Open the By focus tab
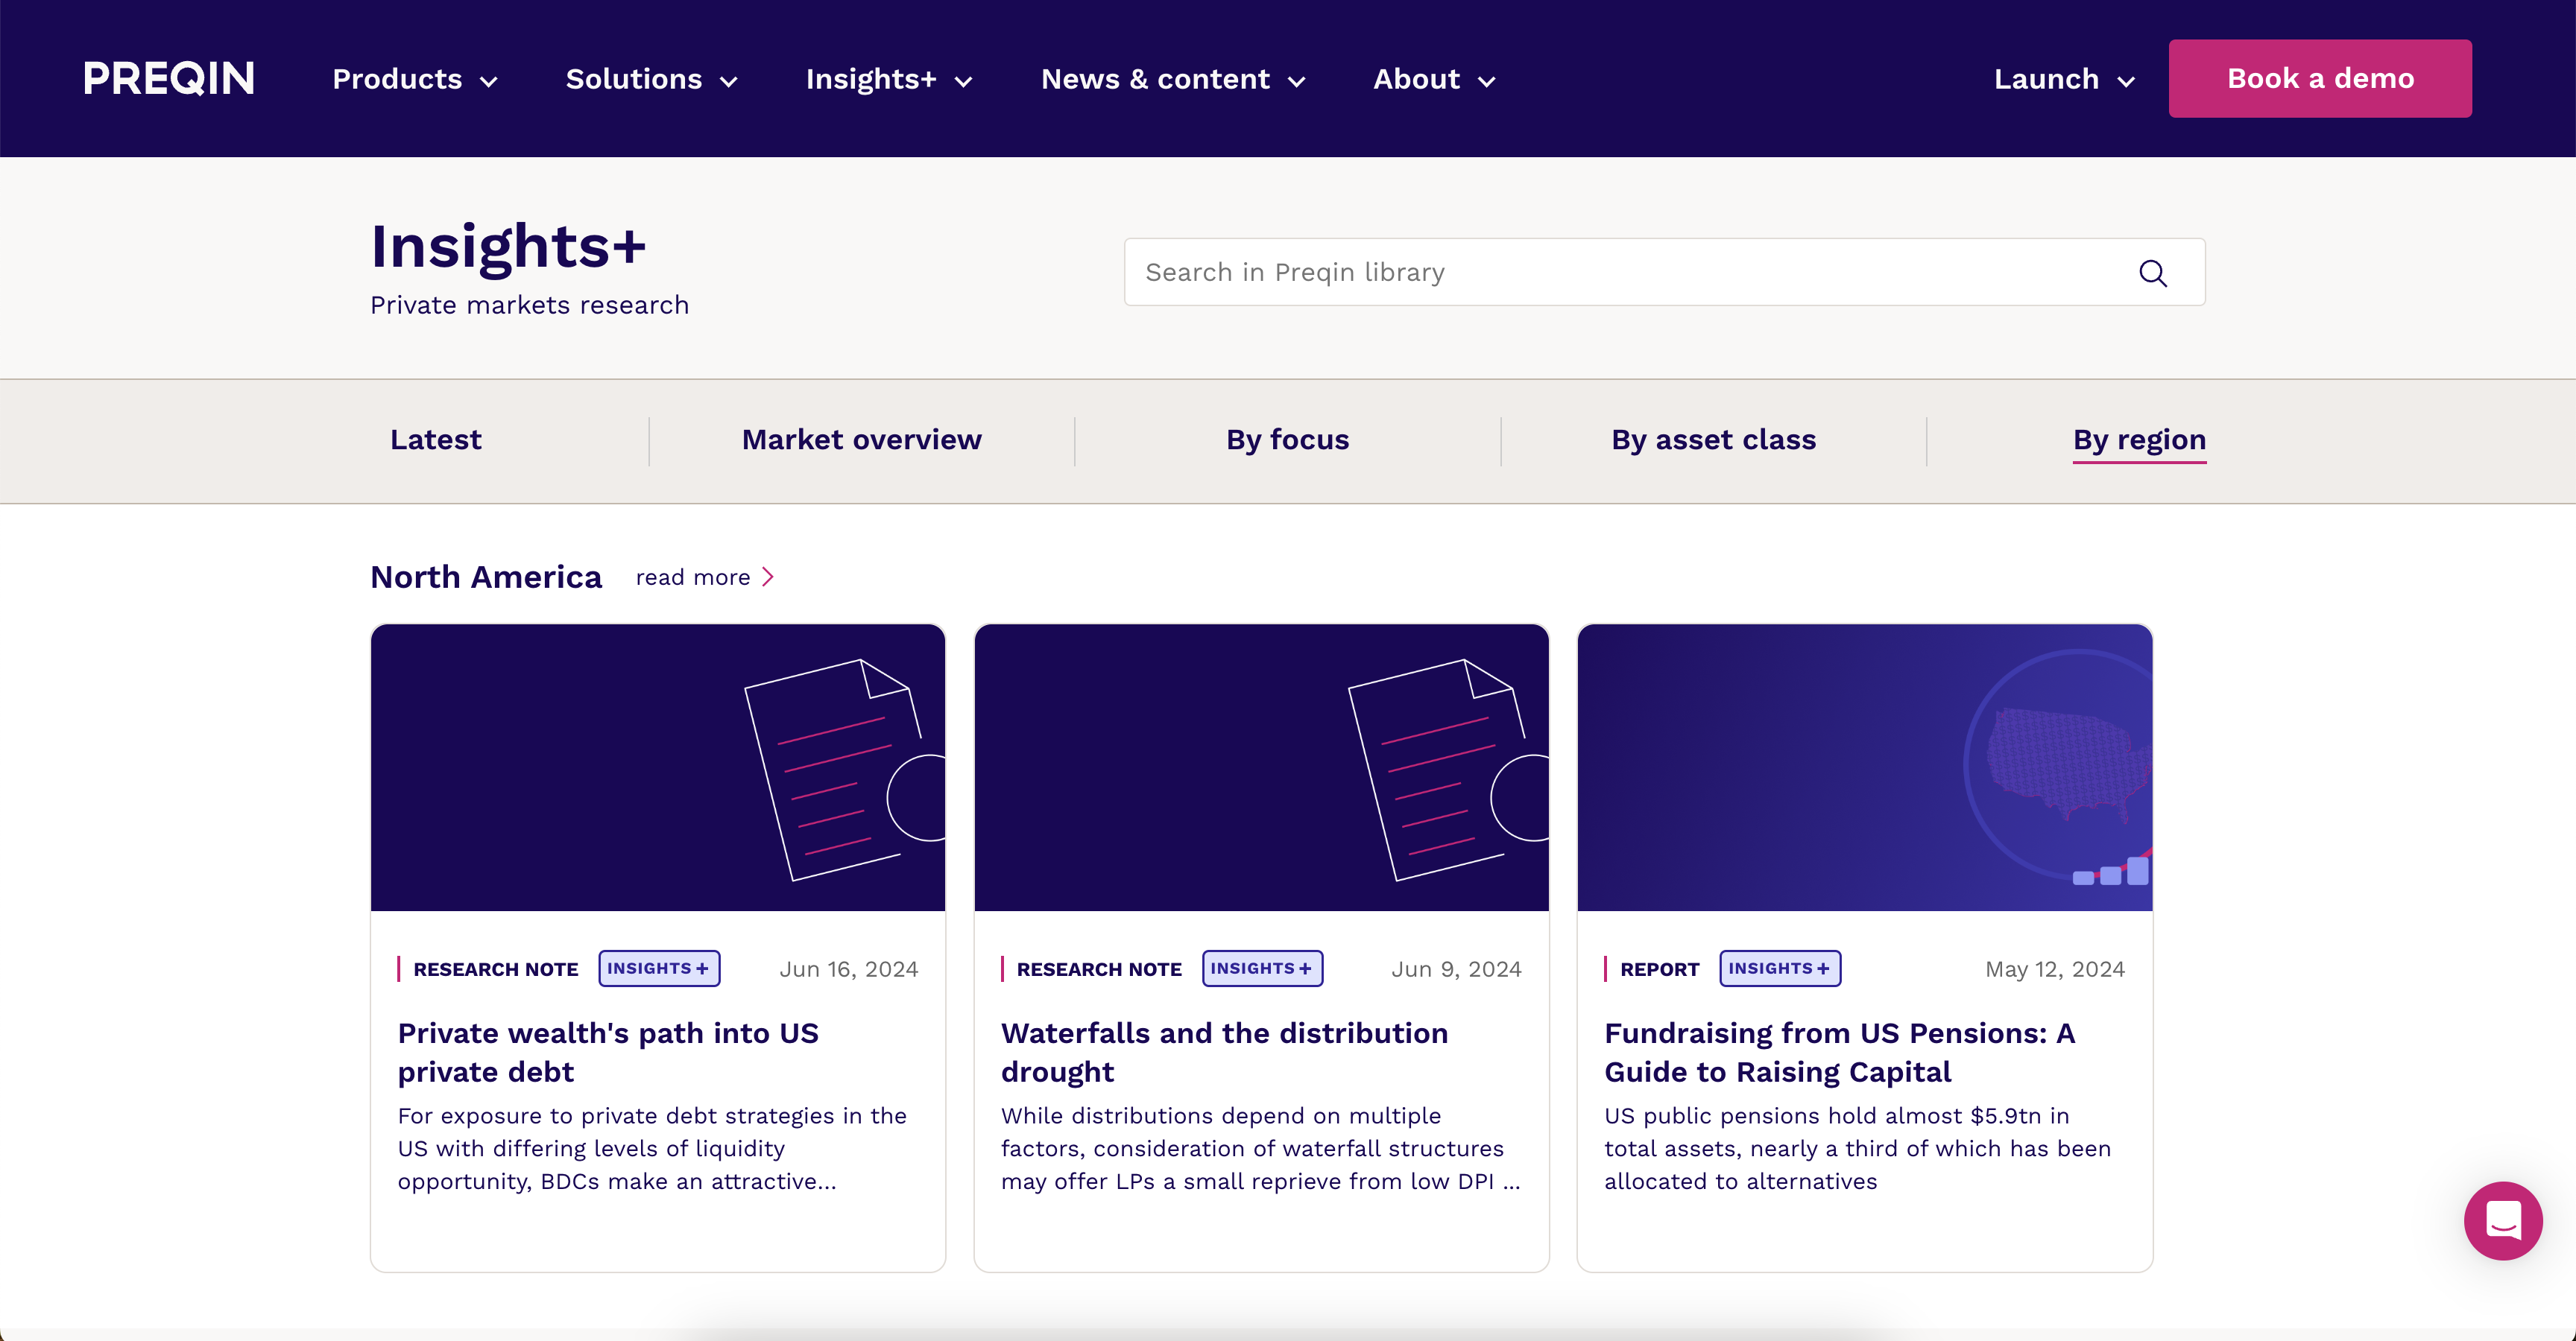Image resolution: width=2576 pixels, height=1341 pixels. pos(1288,440)
